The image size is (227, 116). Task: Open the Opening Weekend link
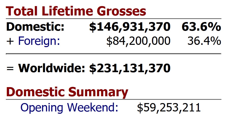coord(69,107)
